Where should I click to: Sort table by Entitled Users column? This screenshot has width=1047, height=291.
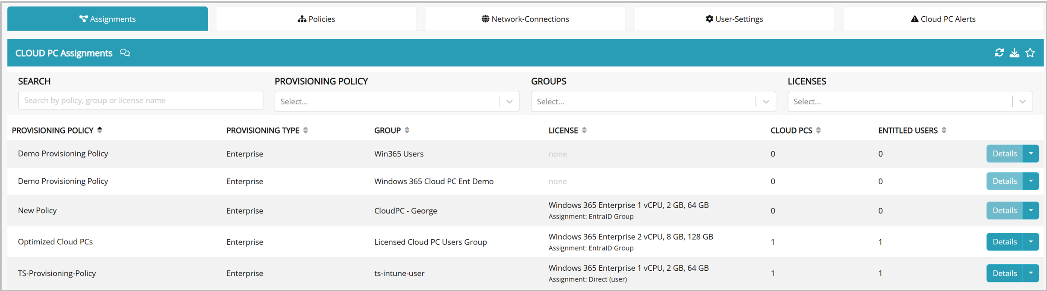(x=944, y=130)
